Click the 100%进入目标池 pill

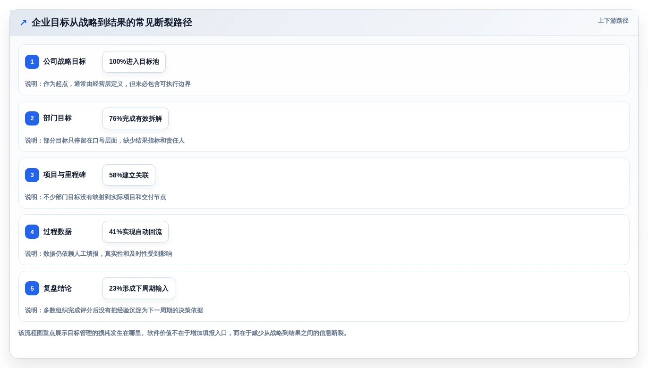[134, 62]
